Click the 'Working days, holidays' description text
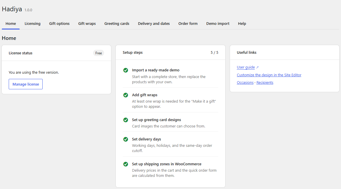Screen dimensions: 341x189 [172, 148]
